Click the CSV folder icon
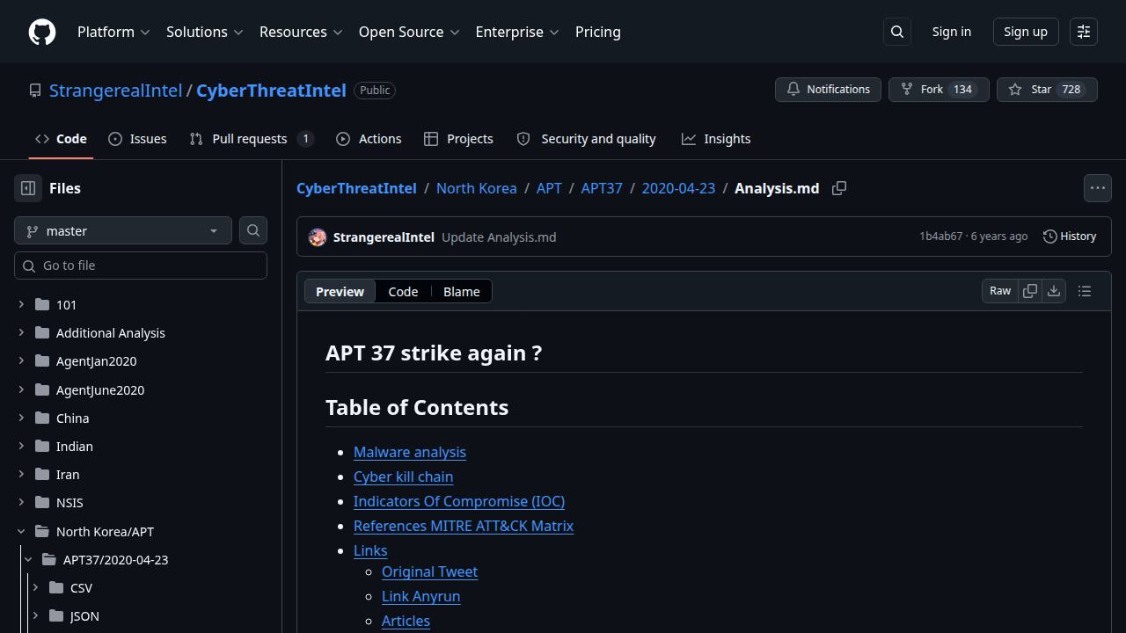Screen dimensions: 1126x633 click(56, 587)
